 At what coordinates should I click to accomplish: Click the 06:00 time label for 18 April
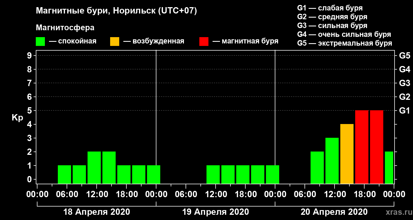click(x=67, y=194)
